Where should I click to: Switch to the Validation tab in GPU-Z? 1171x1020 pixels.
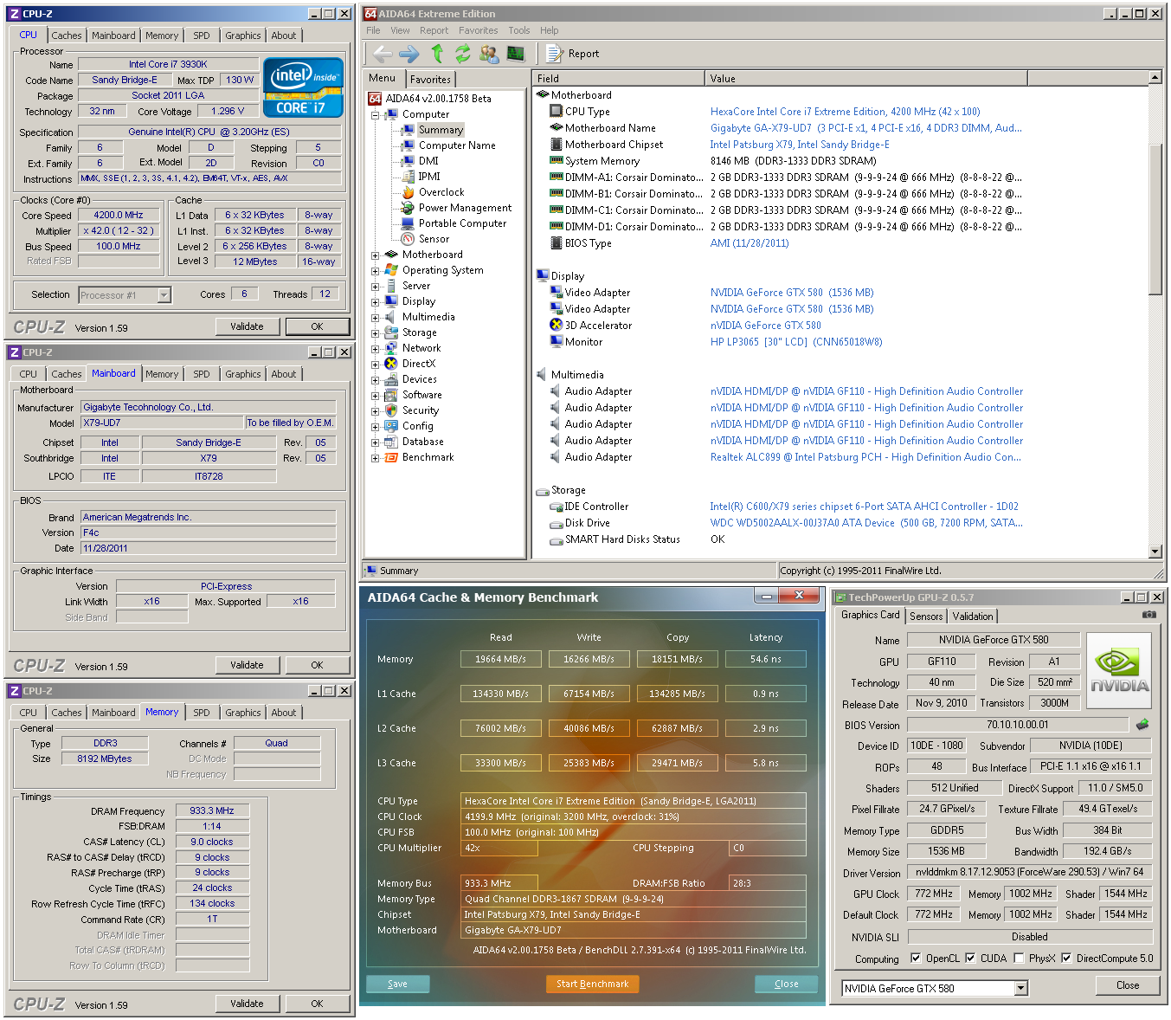pyautogui.click(x=973, y=617)
